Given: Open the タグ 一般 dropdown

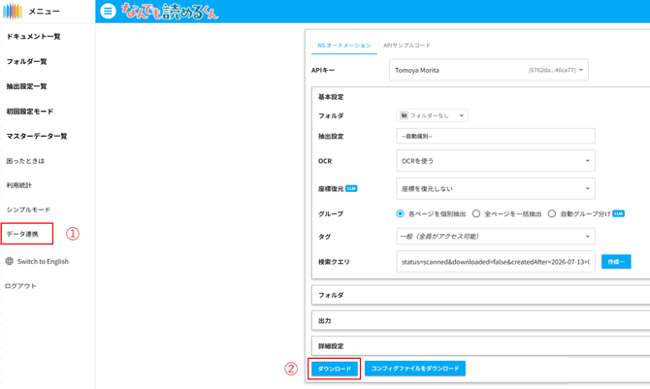Looking at the screenshot, I should [x=496, y=236].
